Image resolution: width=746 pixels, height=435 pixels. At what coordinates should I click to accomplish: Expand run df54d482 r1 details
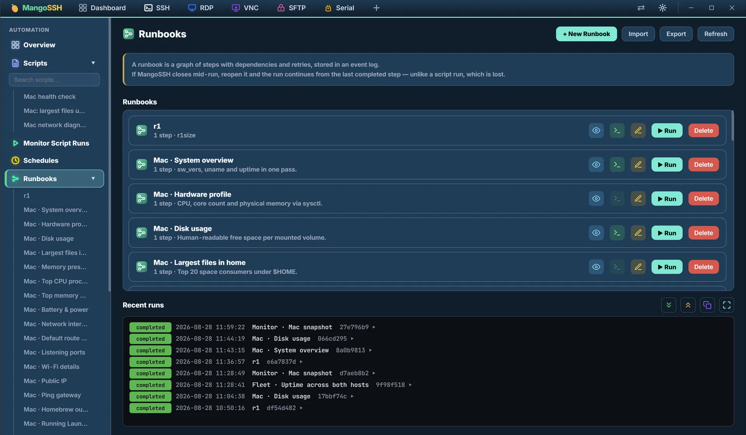tap(301, 408)
